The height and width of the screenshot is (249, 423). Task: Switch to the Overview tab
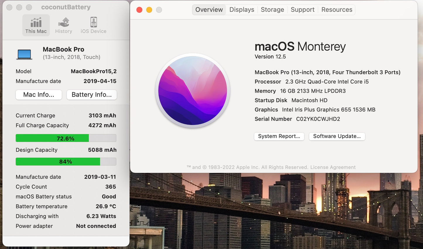209,10
